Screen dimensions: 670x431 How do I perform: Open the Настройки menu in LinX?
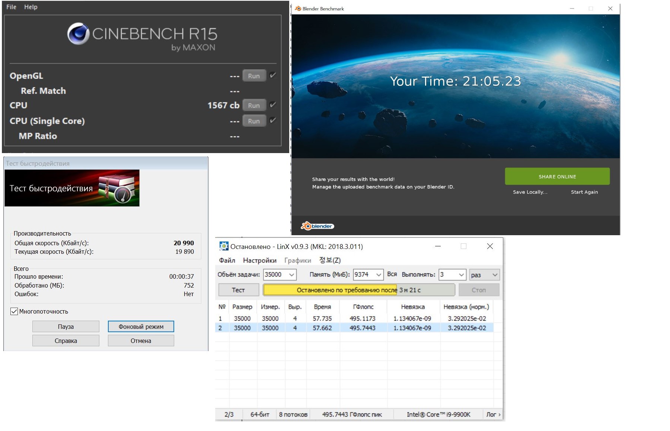coord(260,260)
